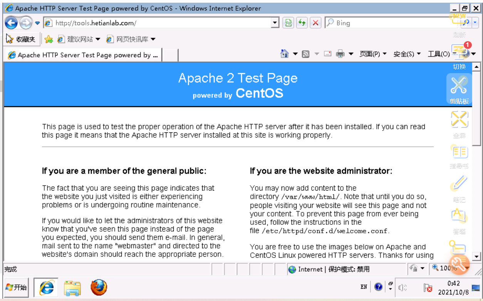This screenshot has width=483, height=301.
Task: Open Windows Explorer from the taskbar
Action: click(x=72, y=288)
